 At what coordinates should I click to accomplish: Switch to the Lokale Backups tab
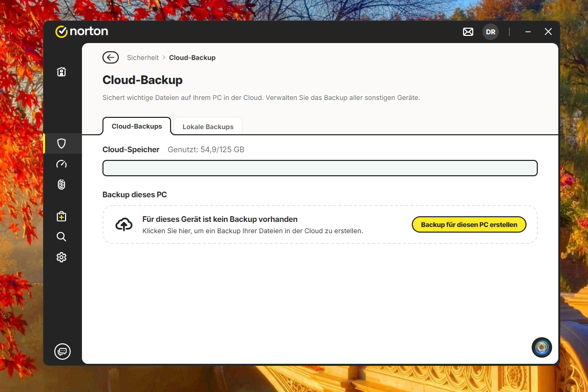(x=208, y=127)
